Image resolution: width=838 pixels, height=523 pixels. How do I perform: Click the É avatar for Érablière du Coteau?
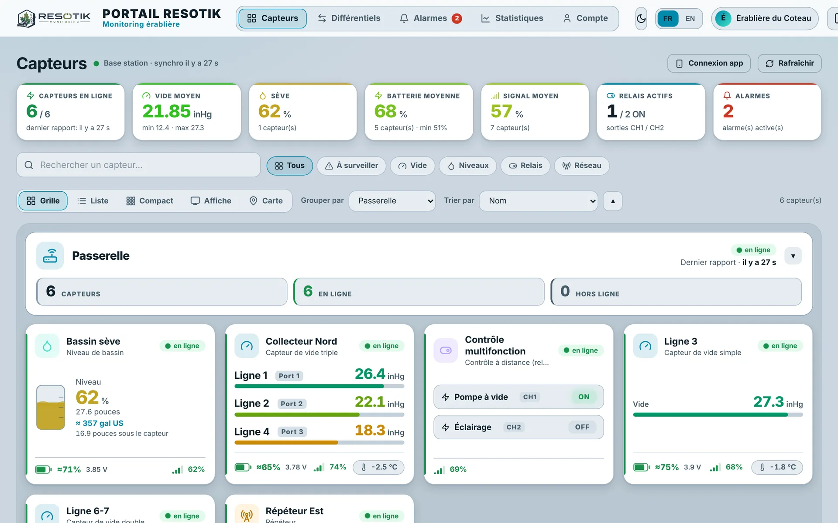pyautogui.click(x=723, y=18)
